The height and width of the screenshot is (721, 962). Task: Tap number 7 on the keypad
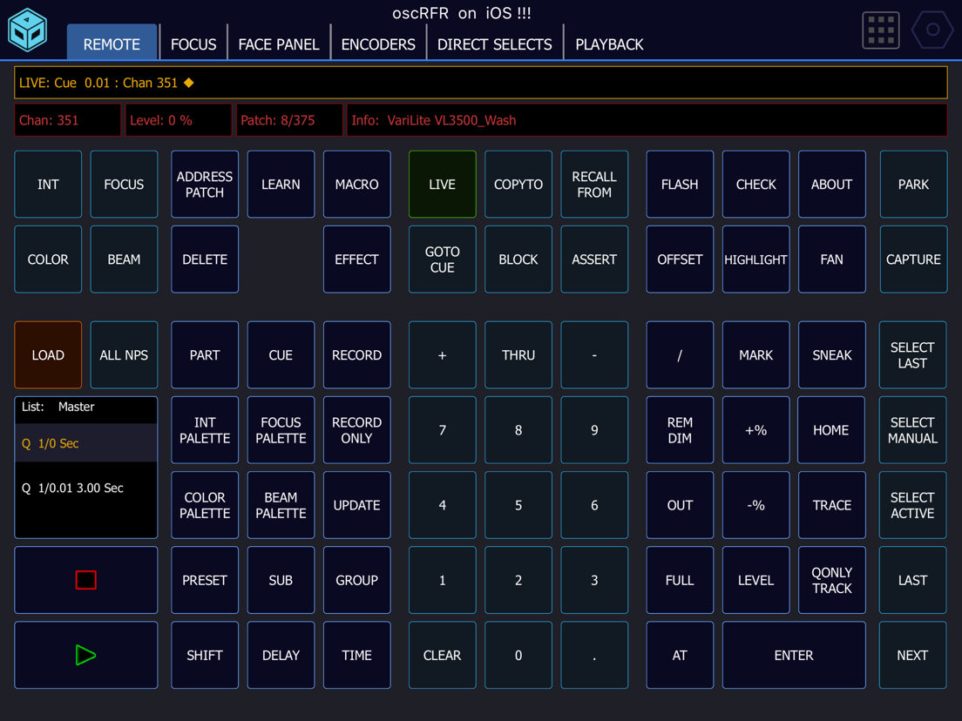coord(443,430)
